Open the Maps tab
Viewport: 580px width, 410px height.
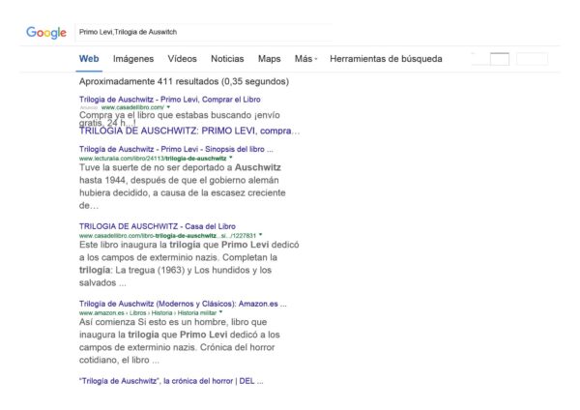click(x=270, y=59)
